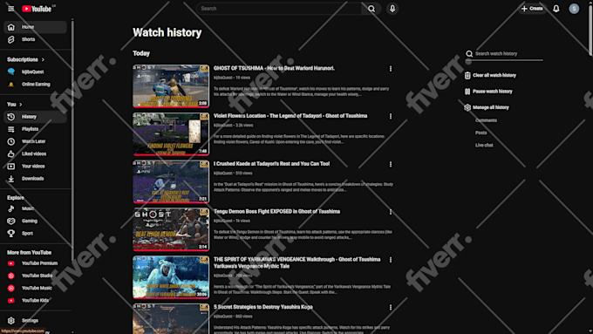Open options menu for Violet Flowers video
This screenshot has width=593, height=334.
(x=391, y=117)
